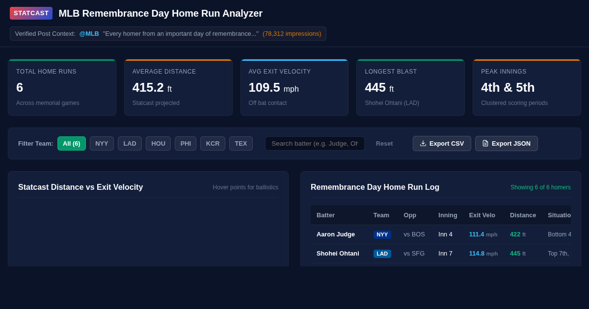This screenshot has height=309, width=589.
Task: Click the Avg Exit Velocity card
Action: click(x=294, y=87)
